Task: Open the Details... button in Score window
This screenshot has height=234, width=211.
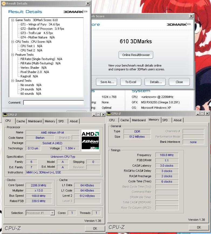Action: [155, 82]
